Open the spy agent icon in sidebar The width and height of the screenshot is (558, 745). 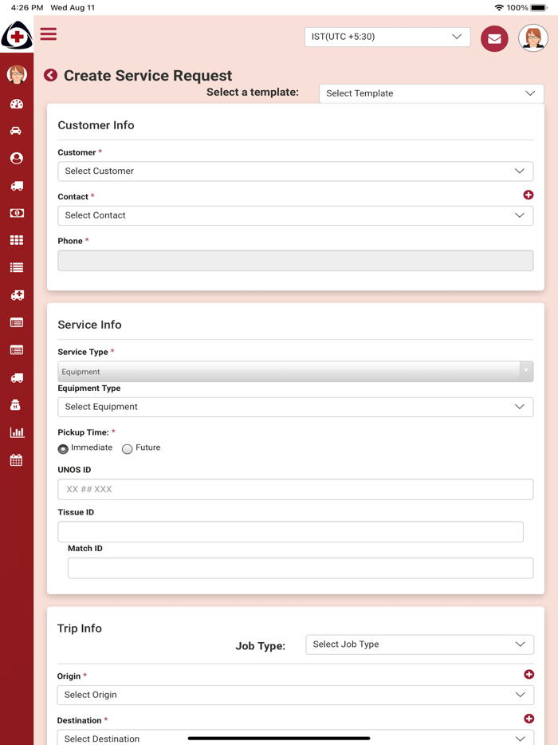click(16, 405)
